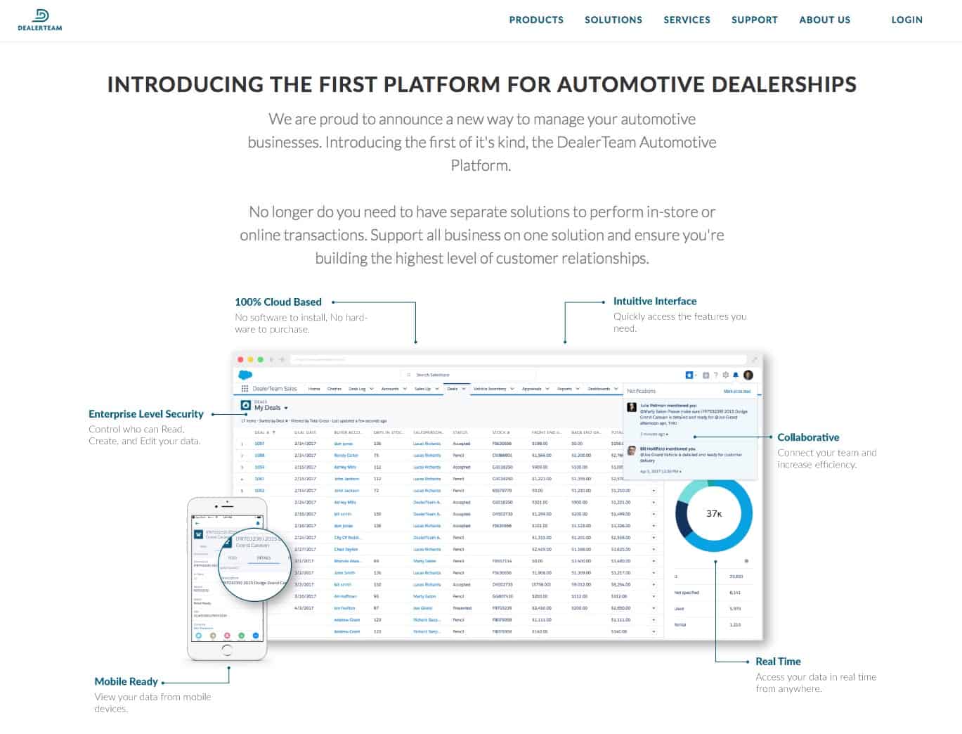This screenshot has height=734, width=962.
Task: Select the Home tab
Action: [314, 389]
